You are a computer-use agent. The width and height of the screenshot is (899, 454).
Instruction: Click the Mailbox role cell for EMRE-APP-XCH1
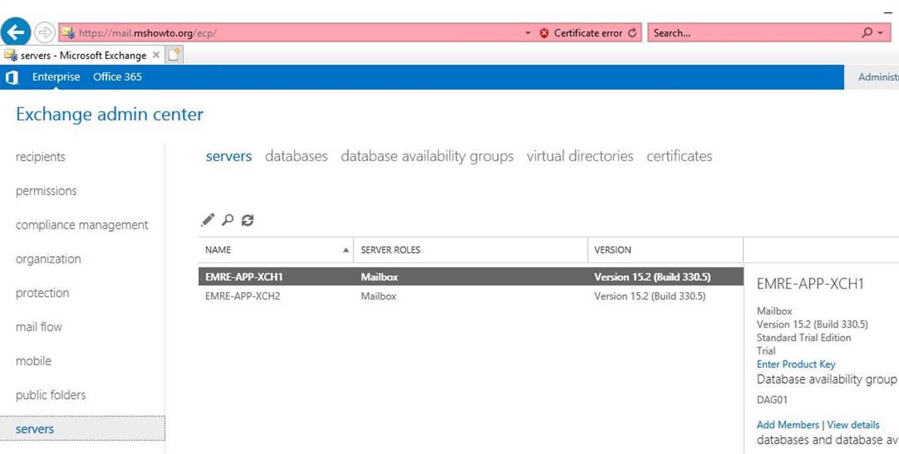click(379, 277)
